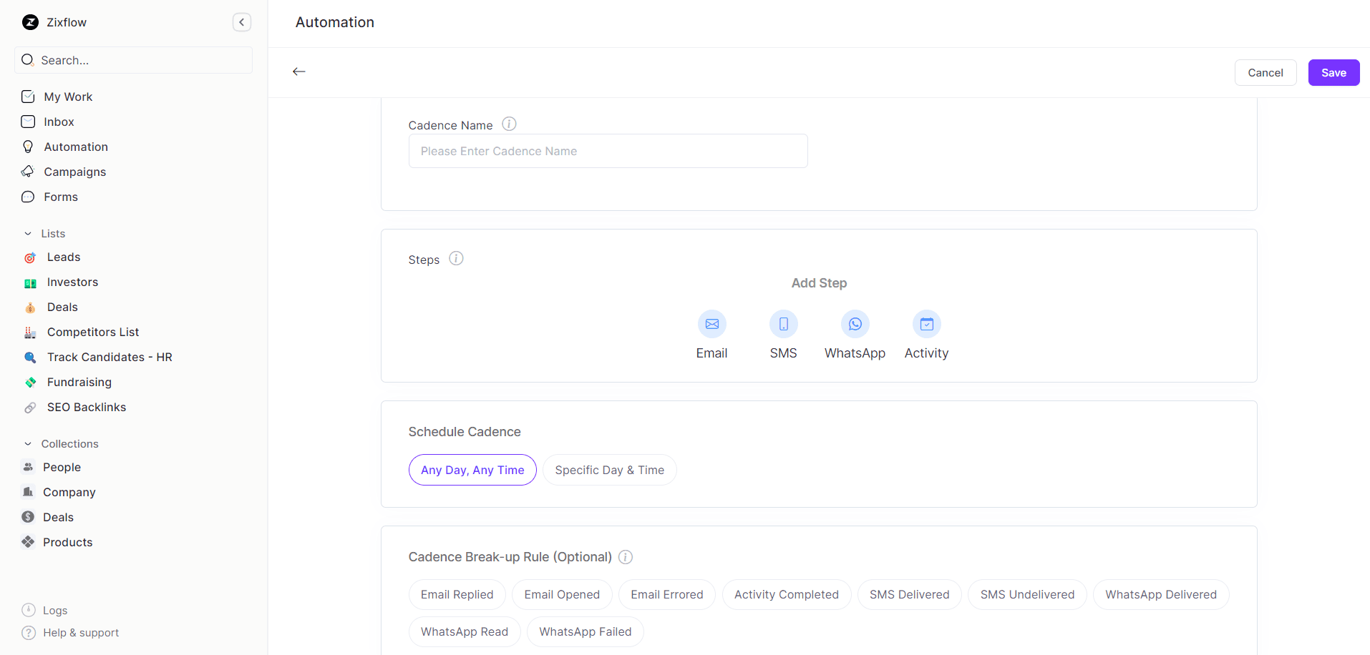Image resolution: width=1370 pixels, height=655 pixels.
Task: Open the Fundraising list
Action: [x=79, y=382]
